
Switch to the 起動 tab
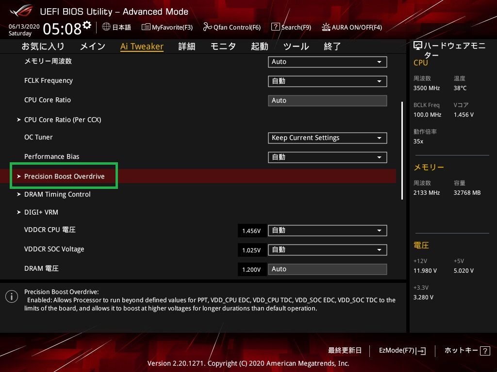coord(260,46)
